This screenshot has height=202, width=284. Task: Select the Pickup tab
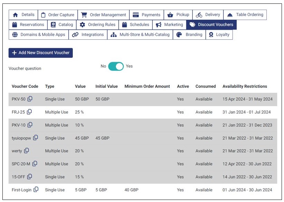click(178, 15)
